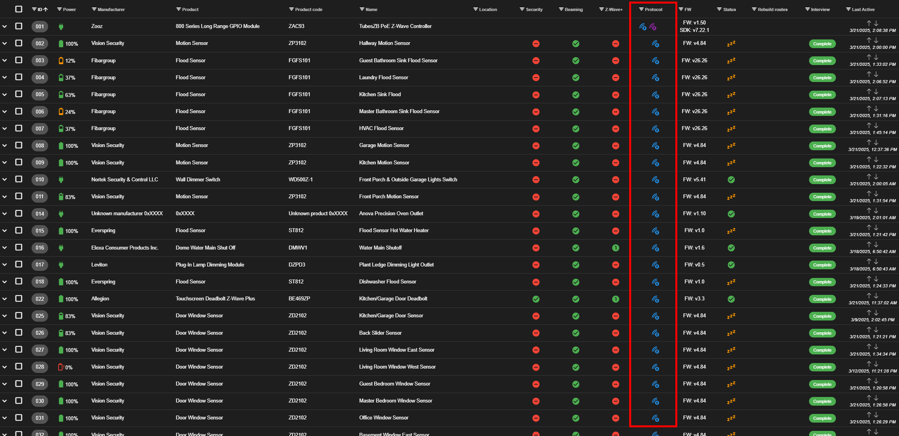Viewport: 899px width, 436px height.
Task: Click the Complete badge for Water Main Shutoff
Action: point(822,248)
